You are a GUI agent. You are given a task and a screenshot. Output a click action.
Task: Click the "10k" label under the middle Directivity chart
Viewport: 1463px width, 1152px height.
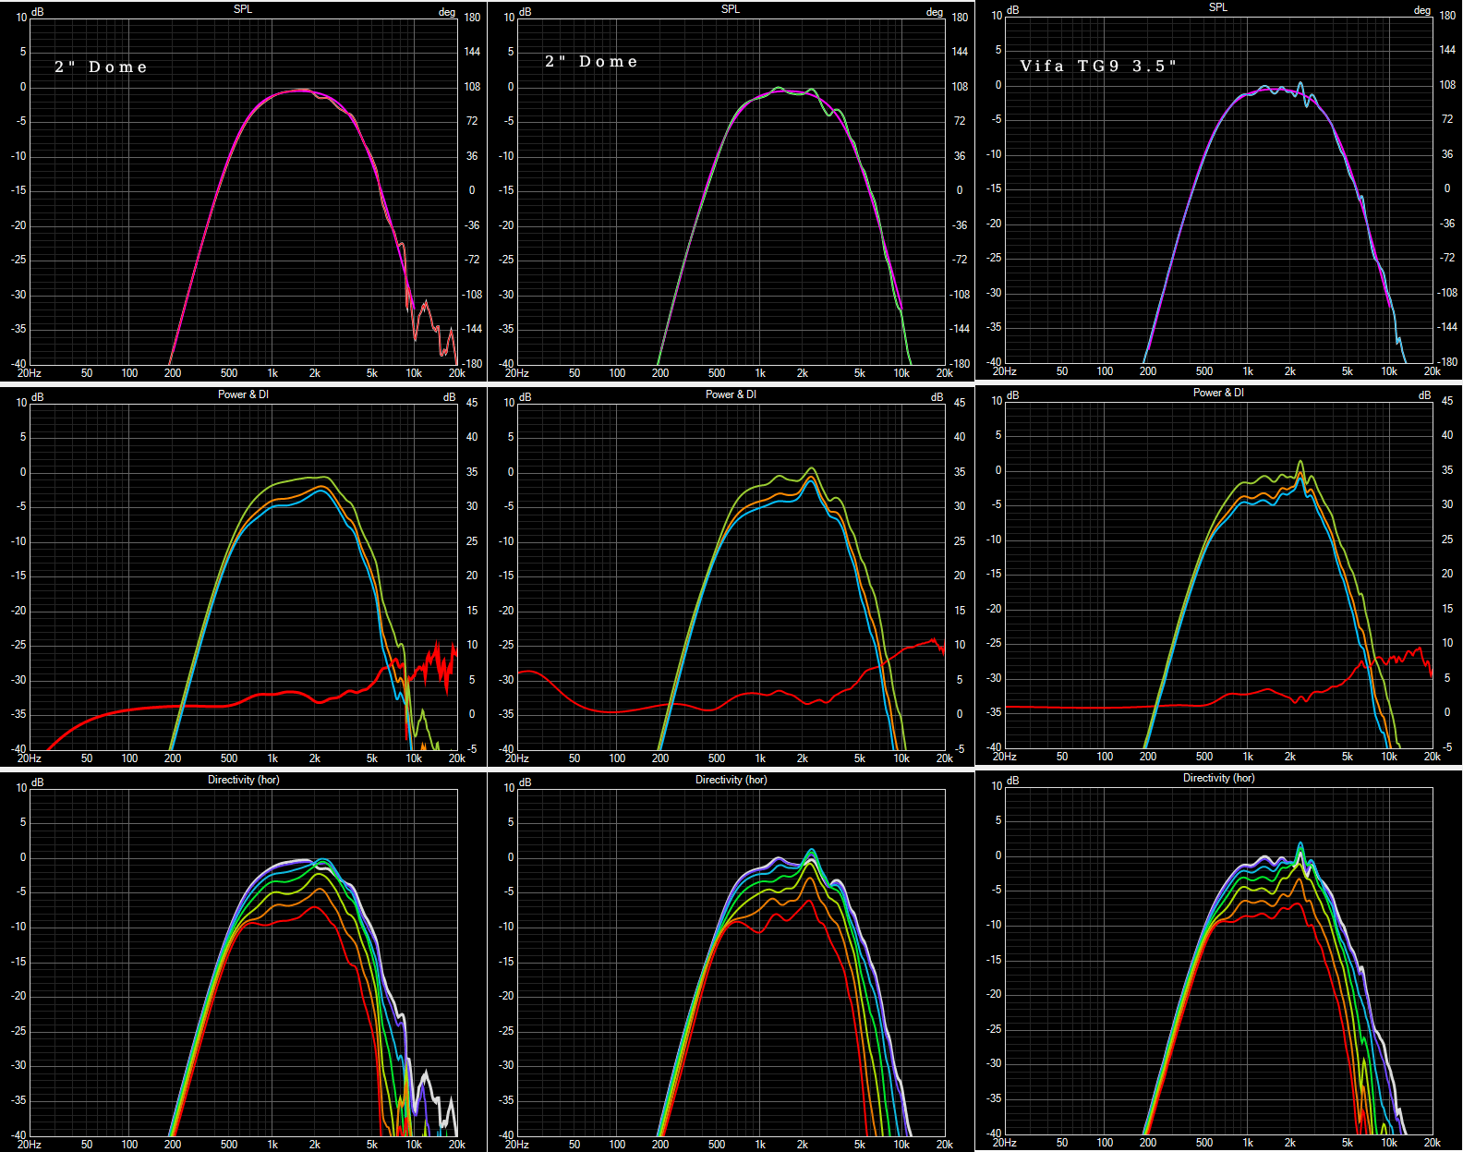(x=901, y=1145)
